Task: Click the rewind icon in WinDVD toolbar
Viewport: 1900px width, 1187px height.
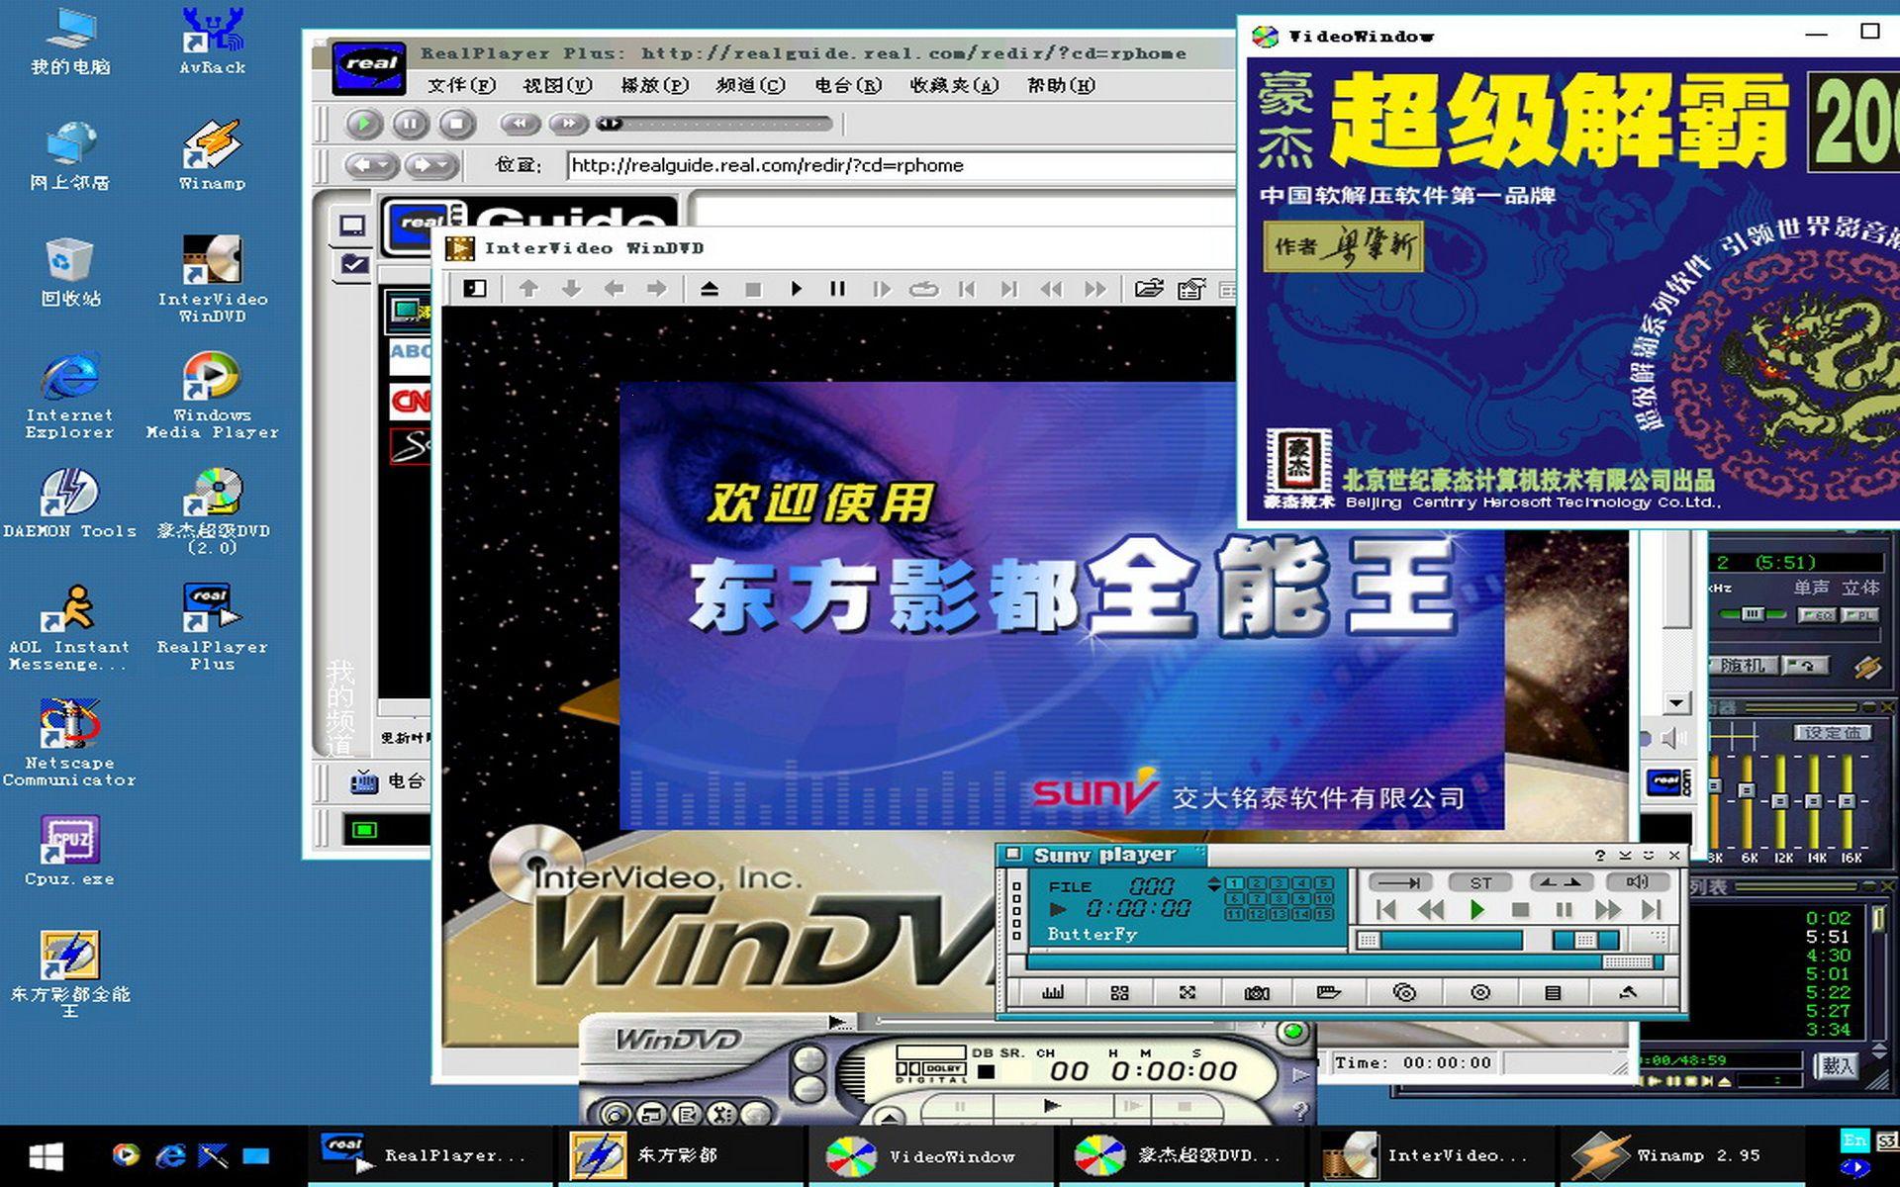Action: click(x=1051, y=289)
